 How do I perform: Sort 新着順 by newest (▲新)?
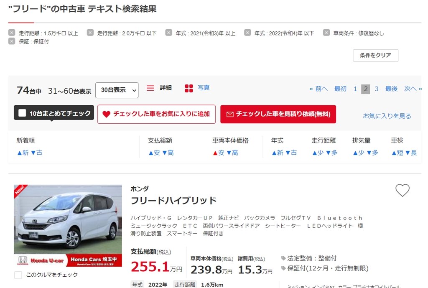23,153
